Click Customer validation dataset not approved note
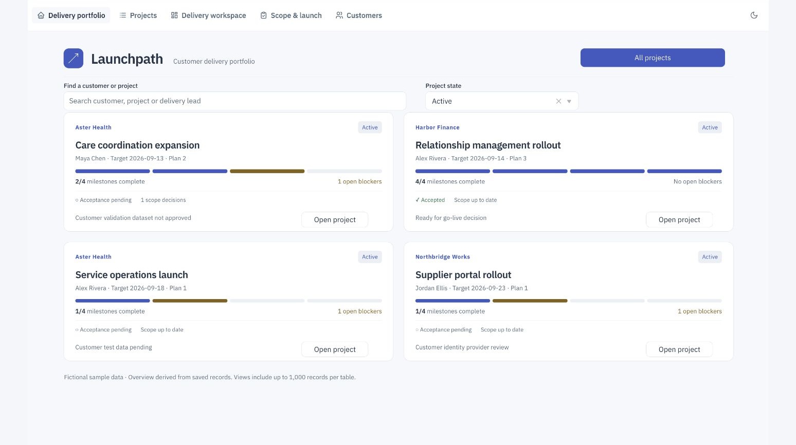 133,218
